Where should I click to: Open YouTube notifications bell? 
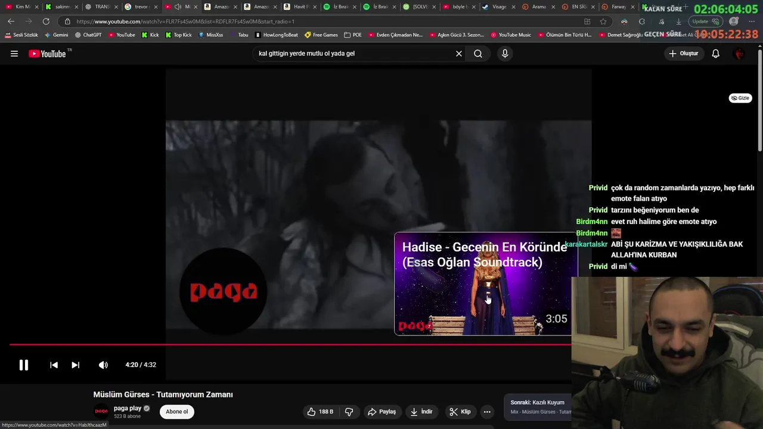tap(716, 54)
